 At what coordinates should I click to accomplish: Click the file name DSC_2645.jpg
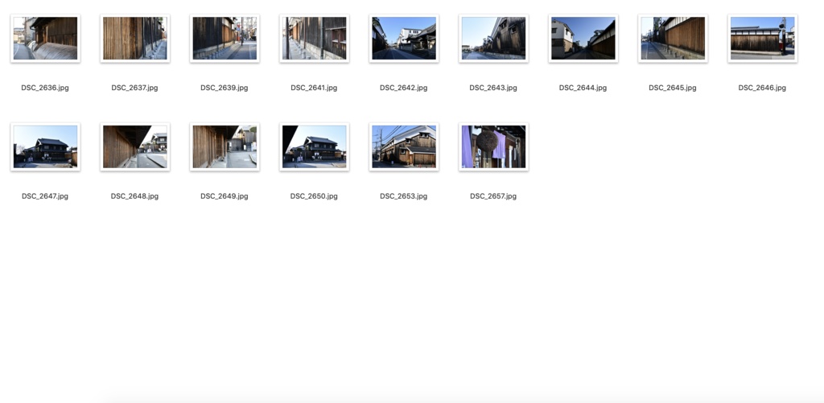673,88
